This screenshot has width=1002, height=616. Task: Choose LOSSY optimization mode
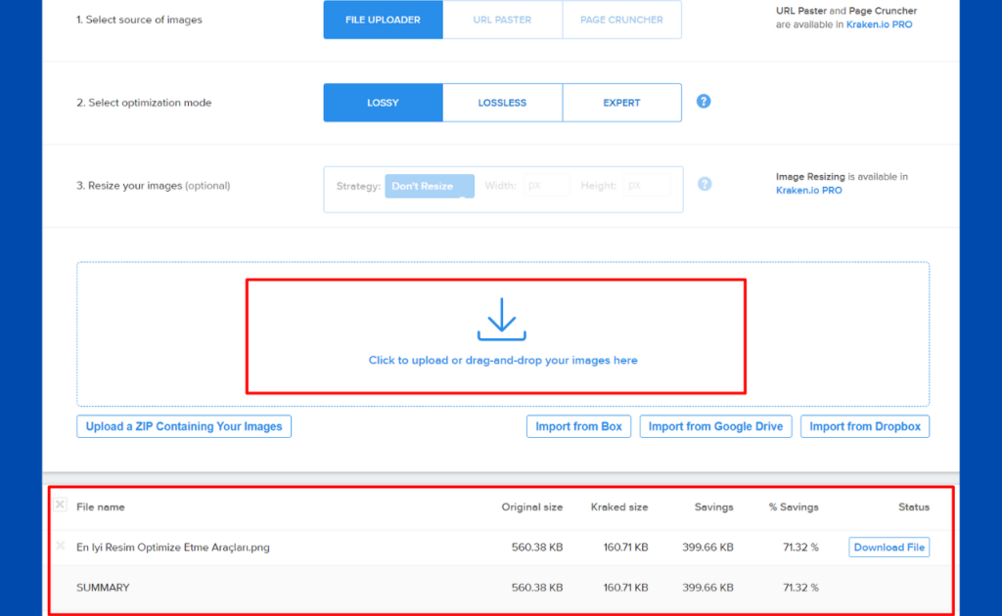click(x=383, y=103)
